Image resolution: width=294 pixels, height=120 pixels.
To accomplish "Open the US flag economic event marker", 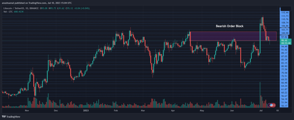I will (272, 105).
